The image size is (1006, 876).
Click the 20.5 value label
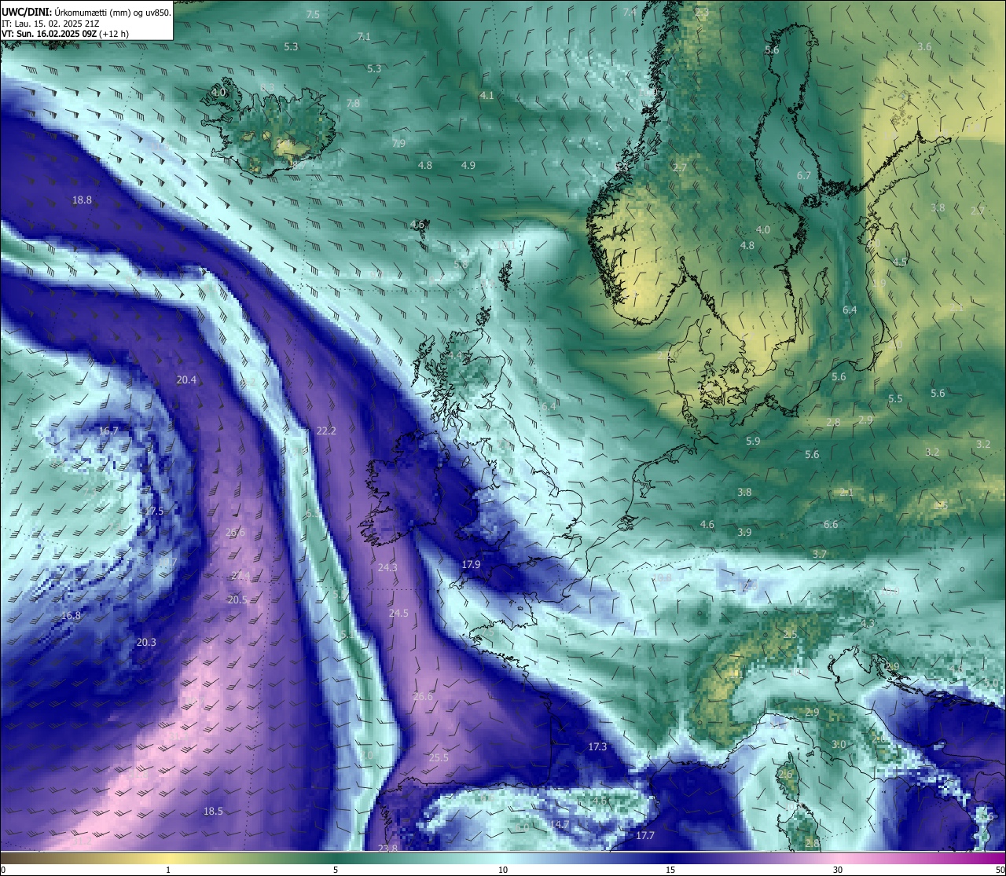click(x=237, y=600)
